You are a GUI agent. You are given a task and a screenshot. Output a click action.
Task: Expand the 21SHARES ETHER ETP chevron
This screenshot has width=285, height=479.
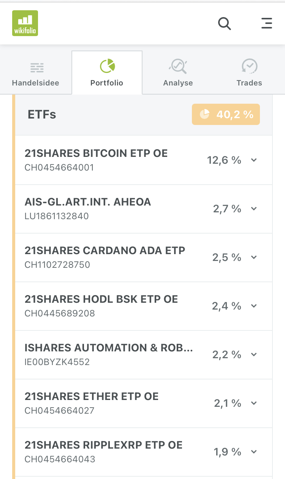point(254,403)
